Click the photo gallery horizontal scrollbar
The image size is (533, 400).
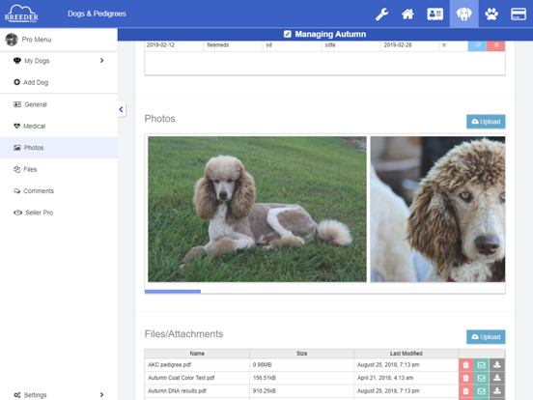[x=173, y=292]
